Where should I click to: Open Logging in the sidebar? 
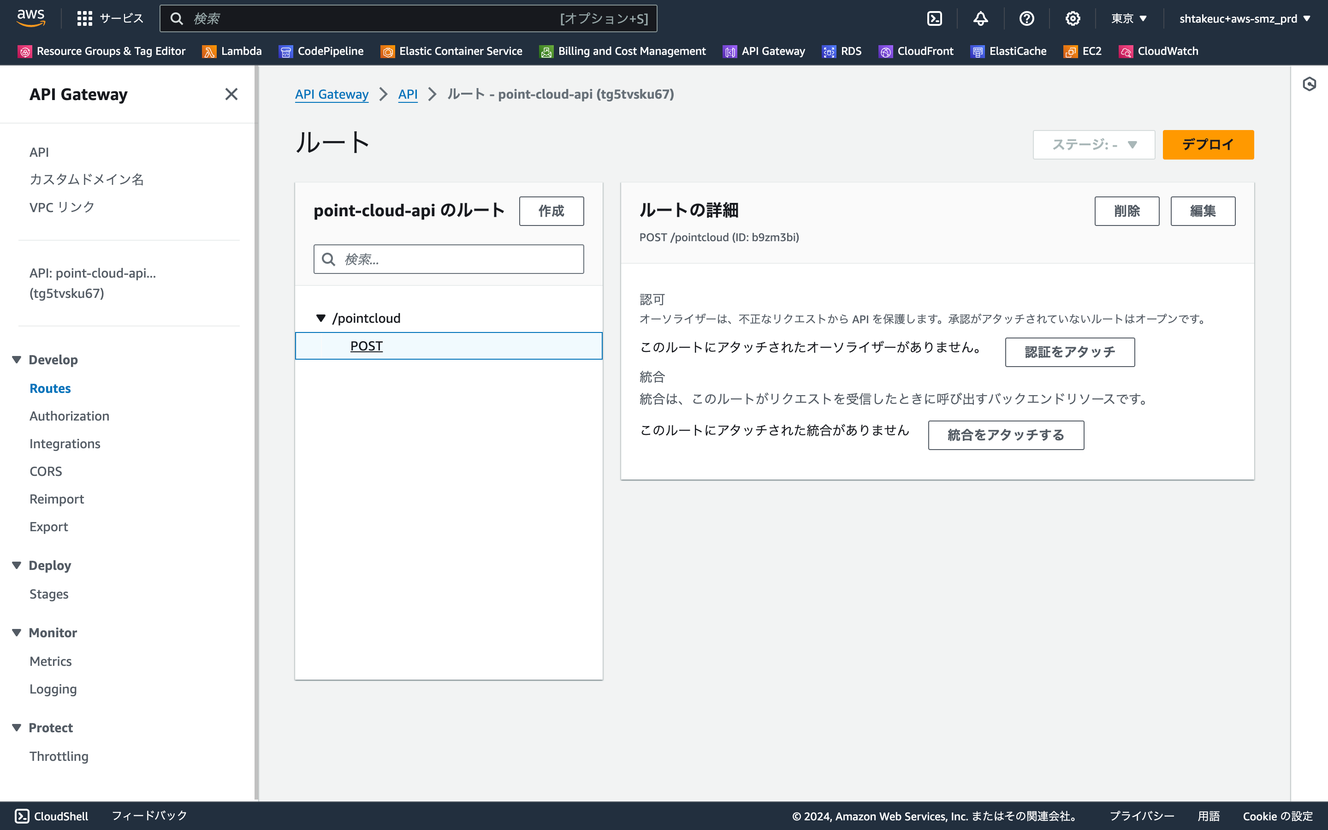[x=53, y=689]
